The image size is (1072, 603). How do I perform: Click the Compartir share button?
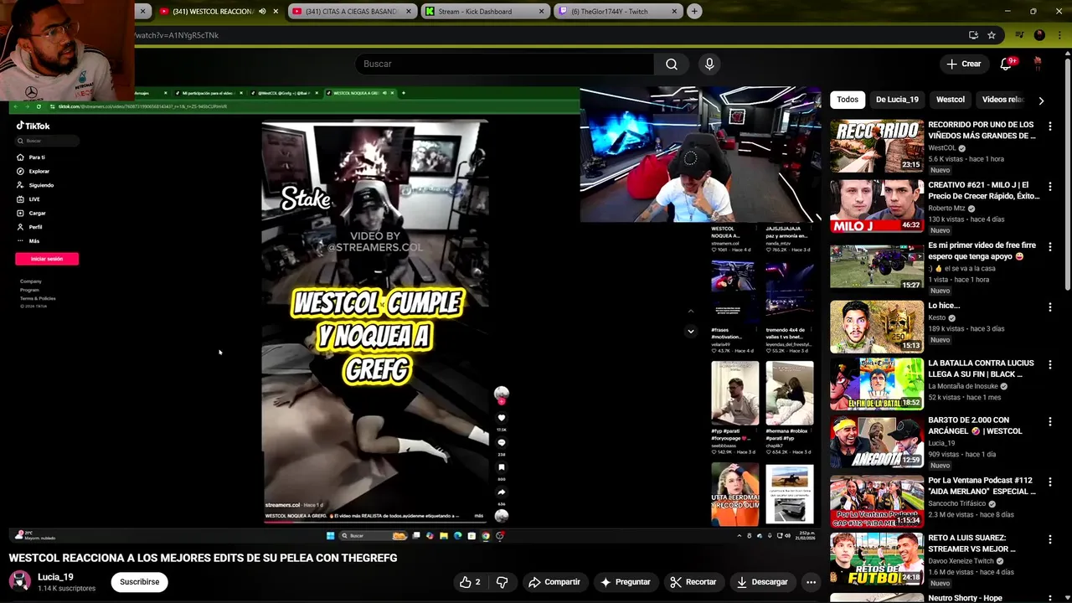(554, 582)
